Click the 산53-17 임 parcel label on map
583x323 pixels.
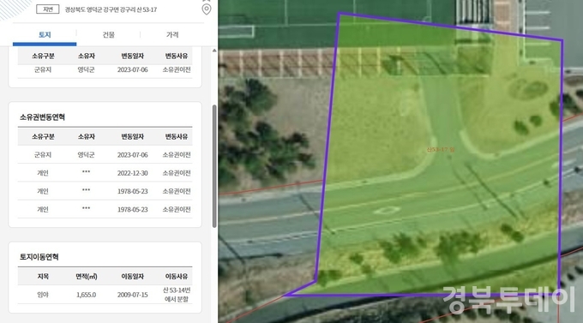coord(440,149)
